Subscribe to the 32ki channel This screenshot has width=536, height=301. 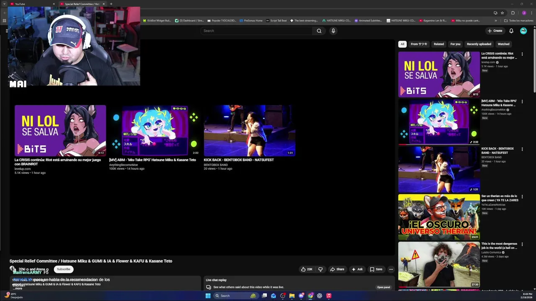pyautogui.click(x=64, y=269)
